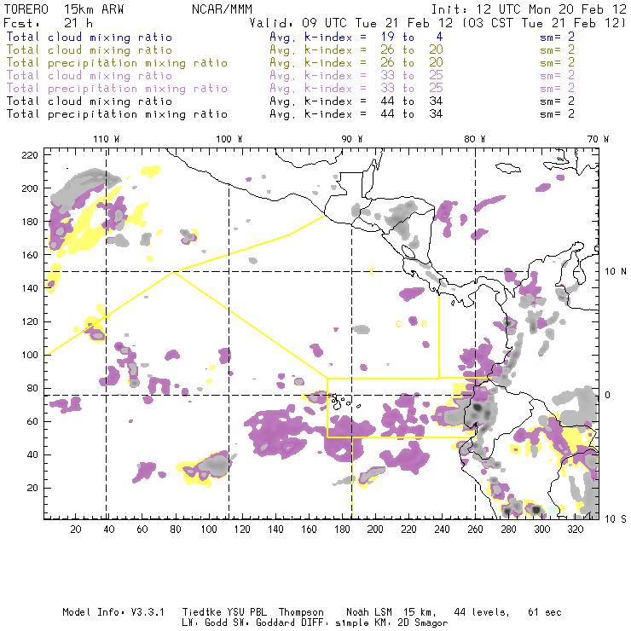Viewport: 631px width, 631px height.
Task: Select blue "Avg. k-index = 19 to 4" value
Action: (x=356, y=38)
